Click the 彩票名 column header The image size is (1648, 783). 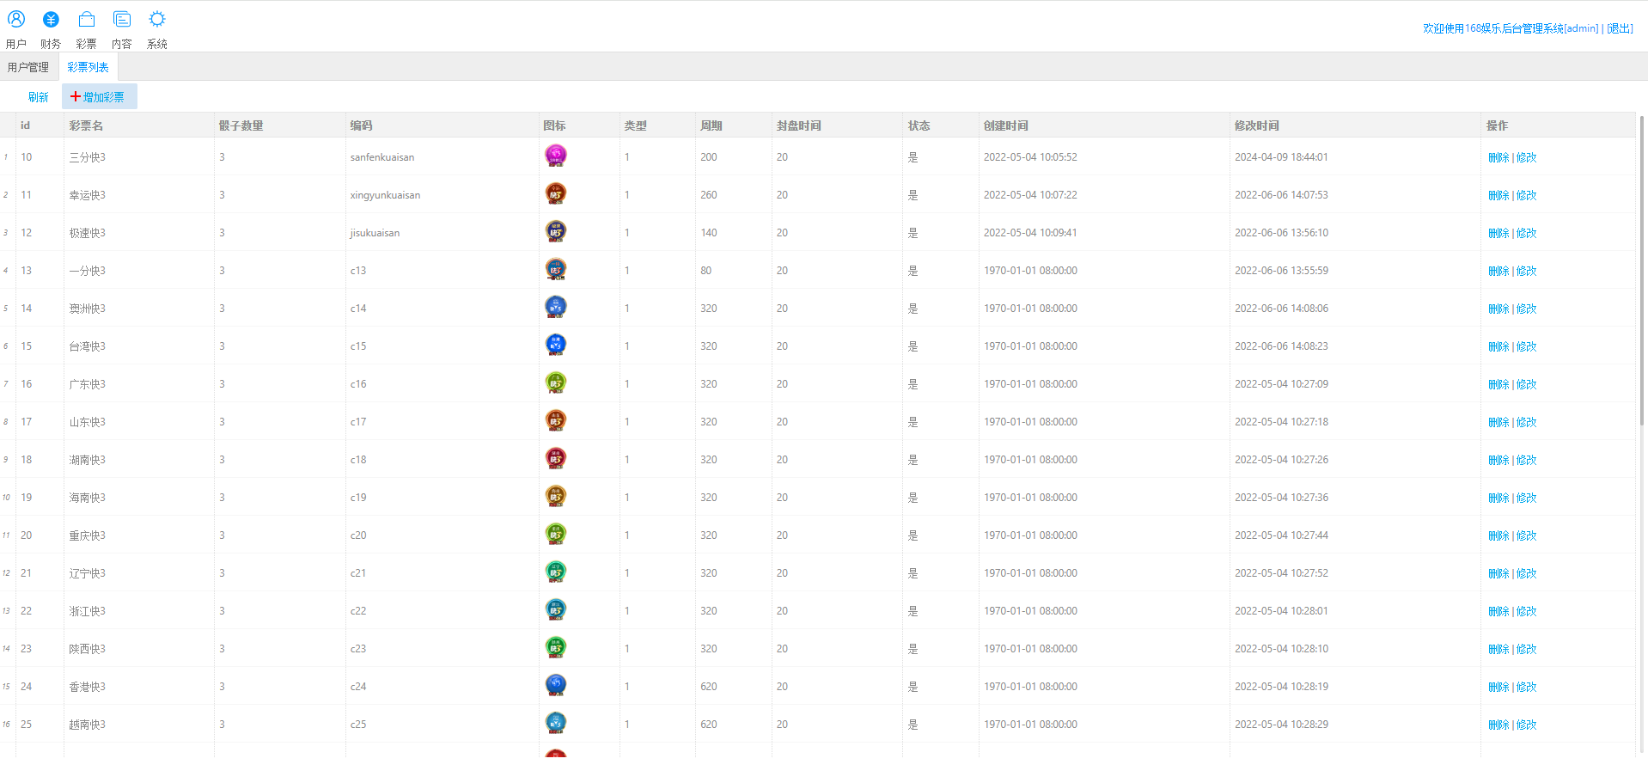tap(138, 125)
